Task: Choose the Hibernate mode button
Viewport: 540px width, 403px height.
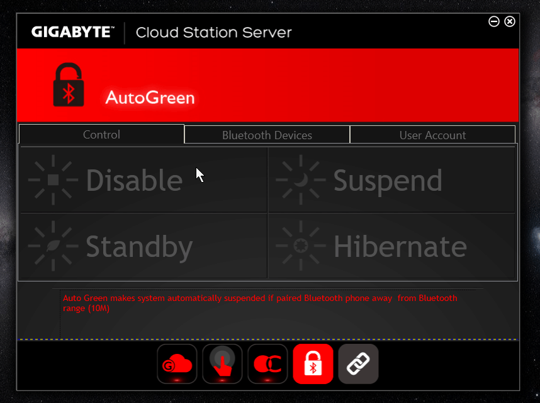Action: coord(391,246)
